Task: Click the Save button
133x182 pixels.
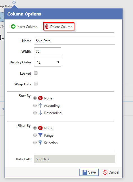Action: (x=89, y=172)
